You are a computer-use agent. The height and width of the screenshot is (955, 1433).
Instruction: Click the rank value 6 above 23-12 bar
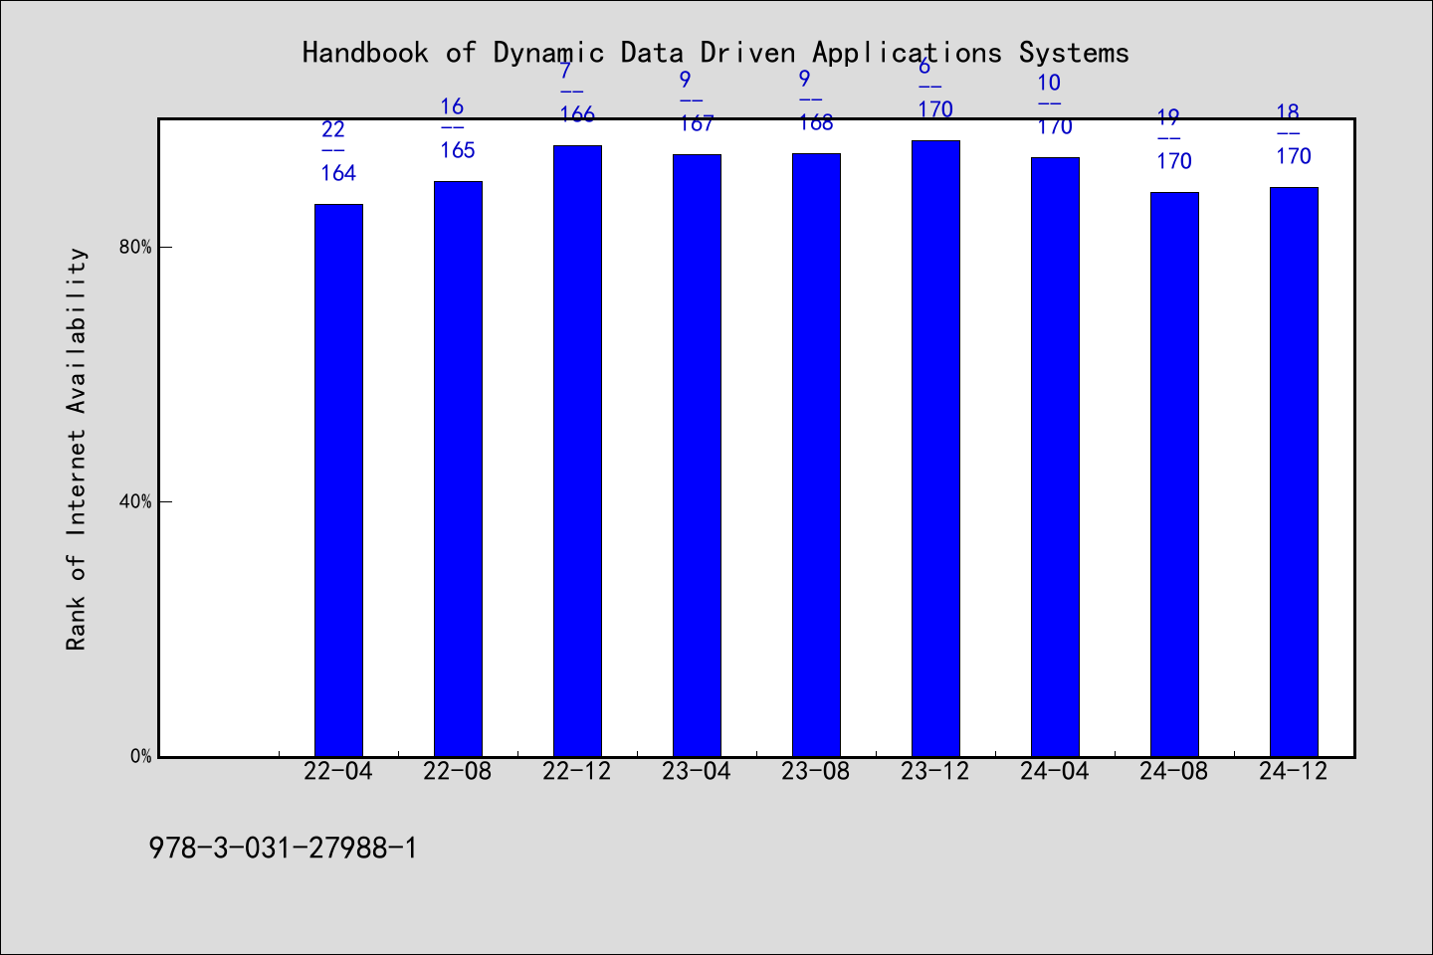click(x=923, y=67)
